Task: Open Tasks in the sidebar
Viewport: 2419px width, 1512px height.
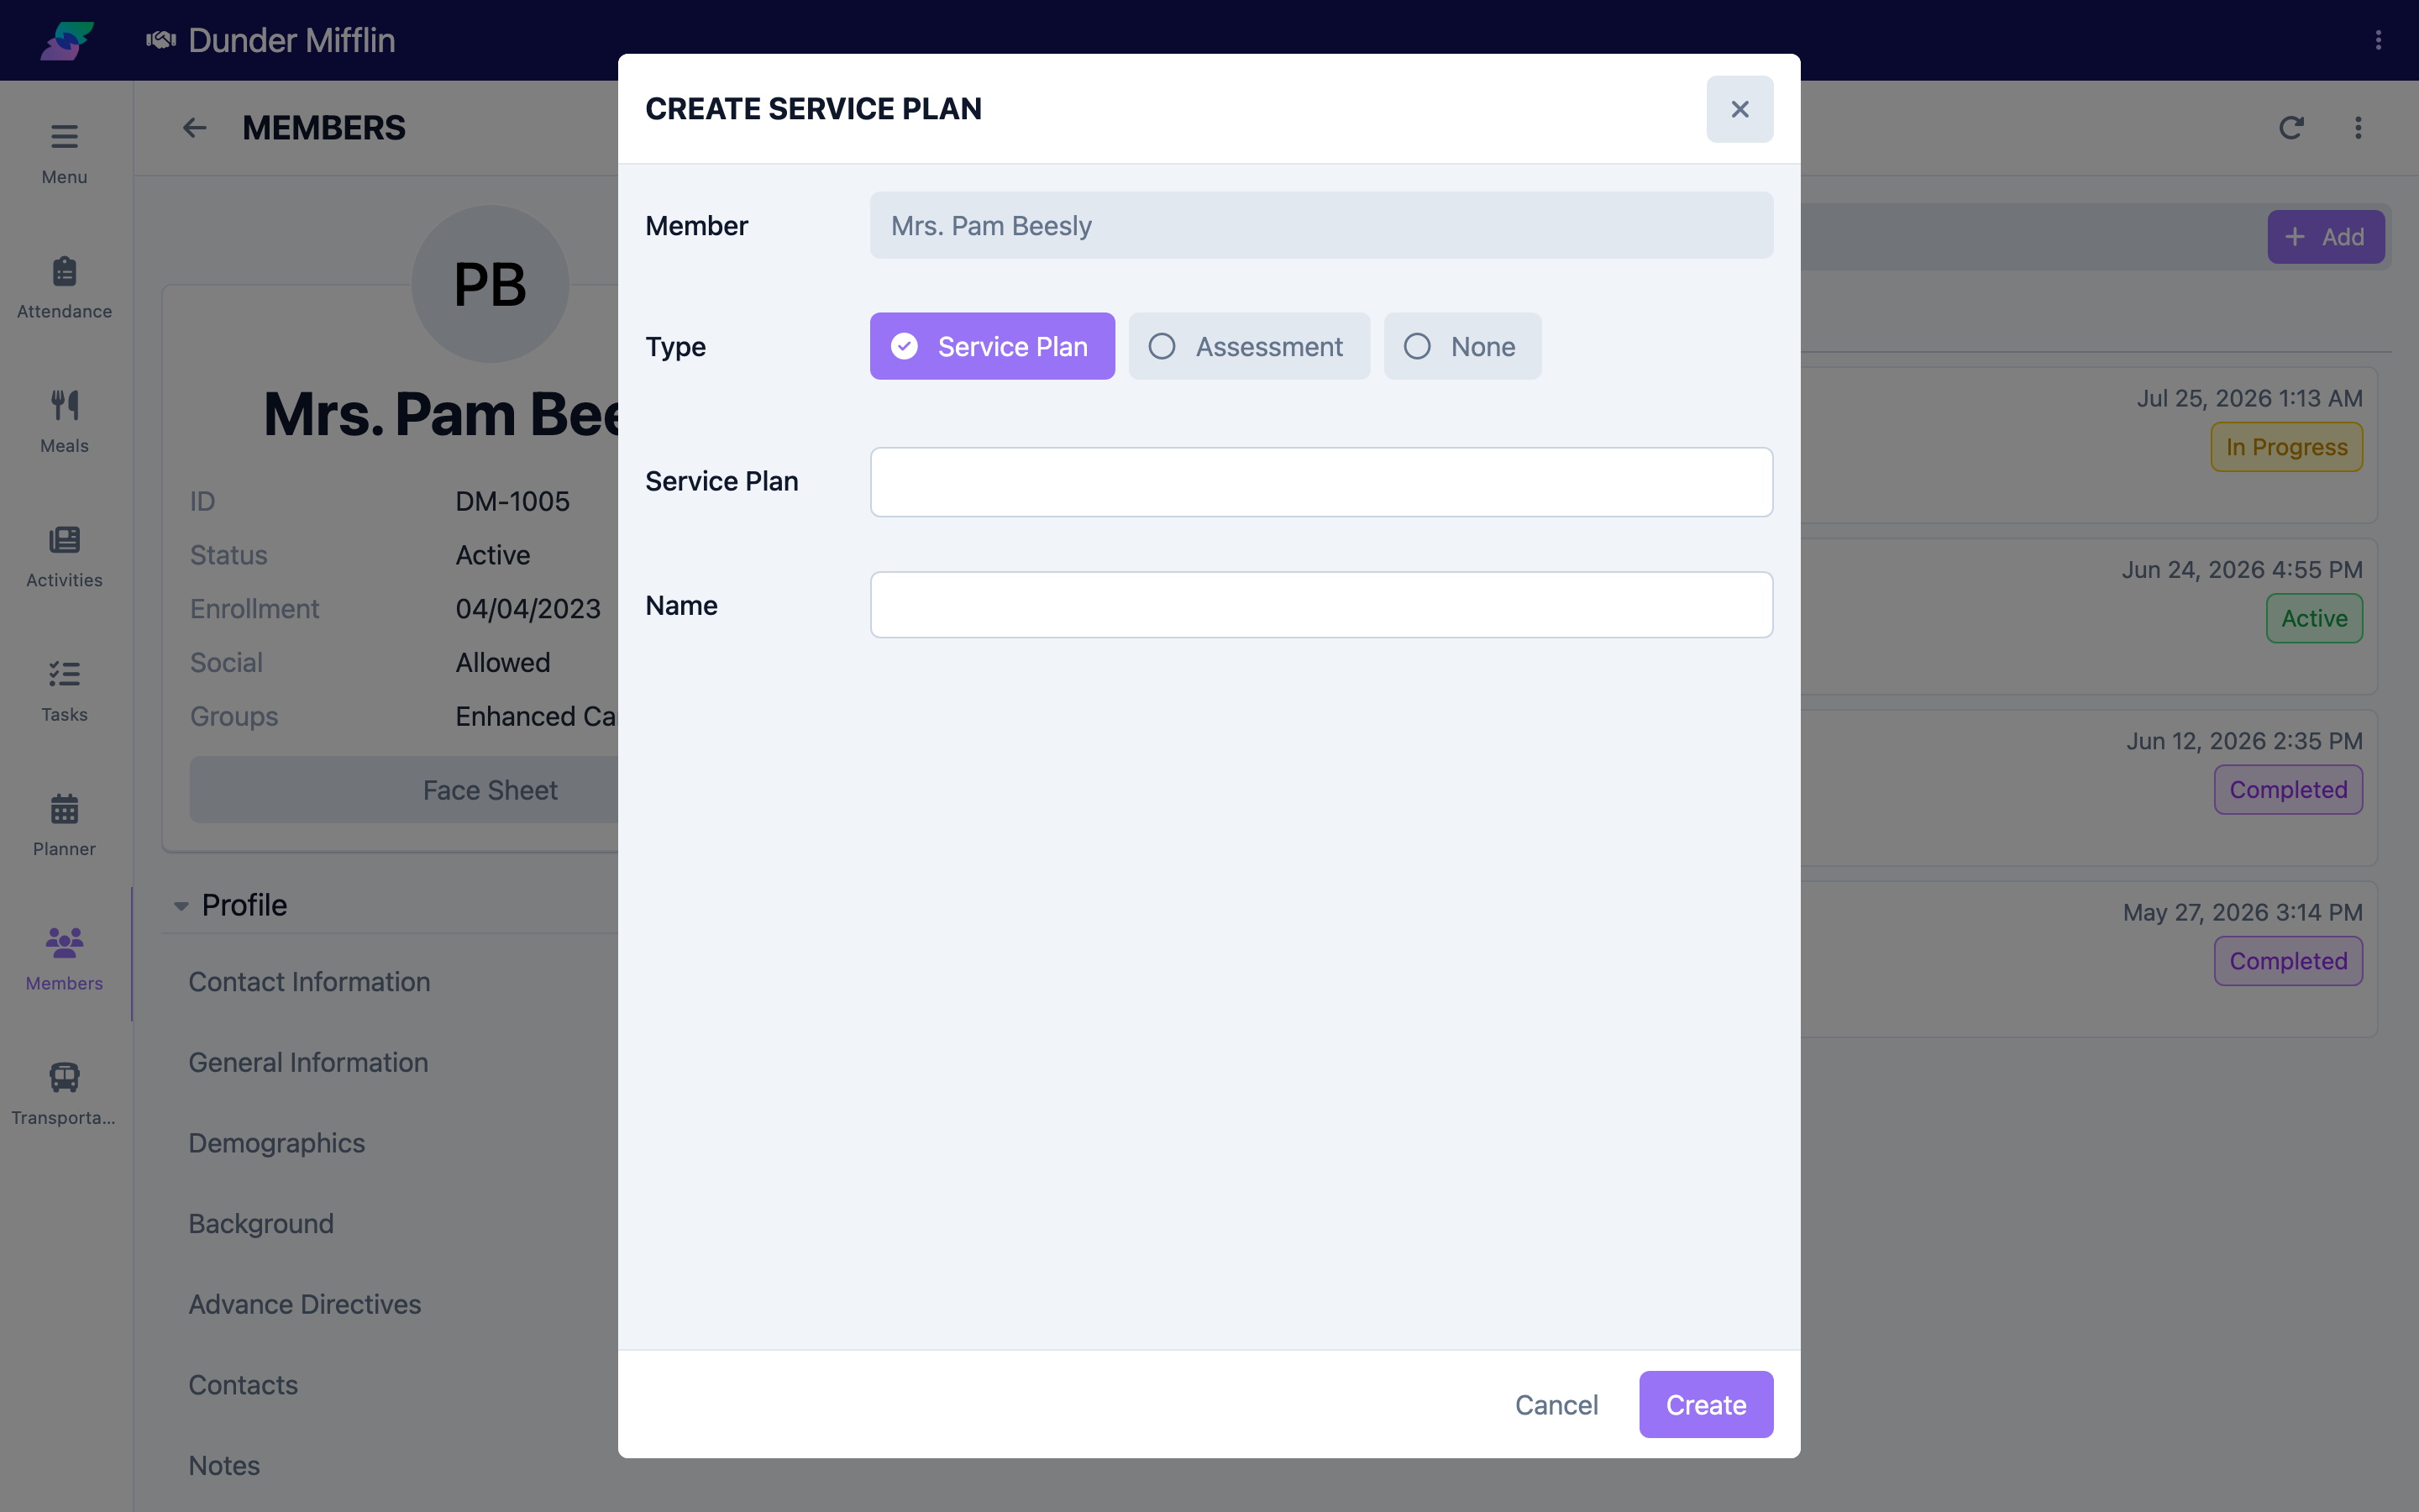Action: 64,690
